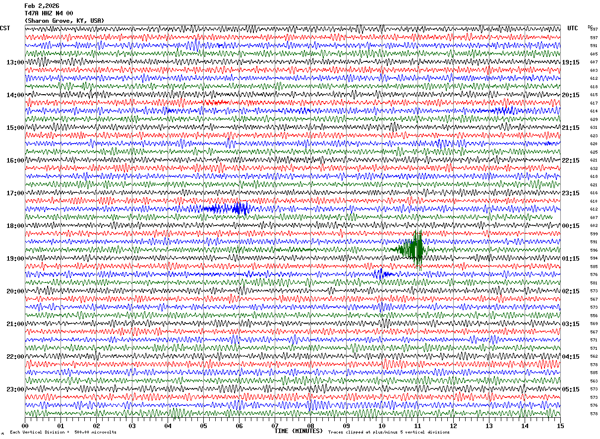Click the T47A HHZ N4 00 station label
Viewport: 600px width, 439px height.
(x=49, y=13)
